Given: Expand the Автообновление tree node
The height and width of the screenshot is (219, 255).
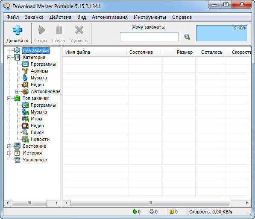Looking at the screenshot, I should (x=17, y=91).
